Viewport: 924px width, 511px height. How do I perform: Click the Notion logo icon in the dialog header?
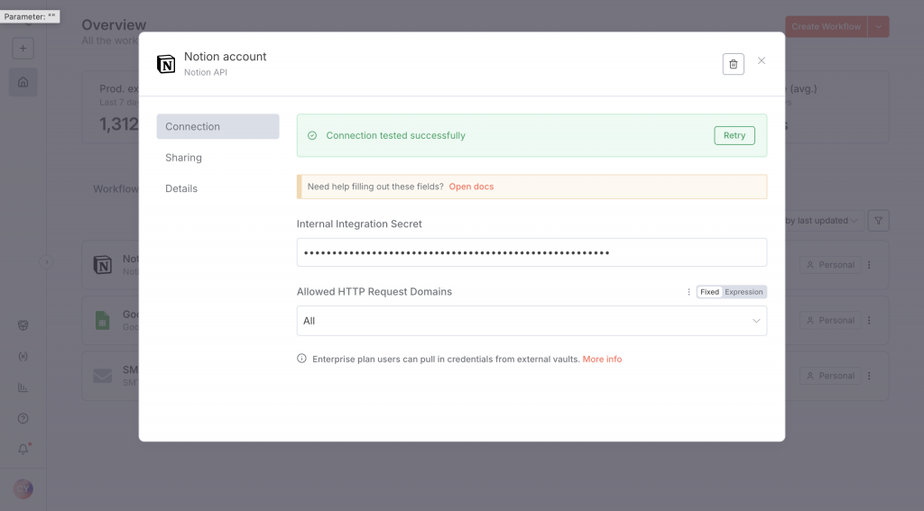click(x=166, y=64)
